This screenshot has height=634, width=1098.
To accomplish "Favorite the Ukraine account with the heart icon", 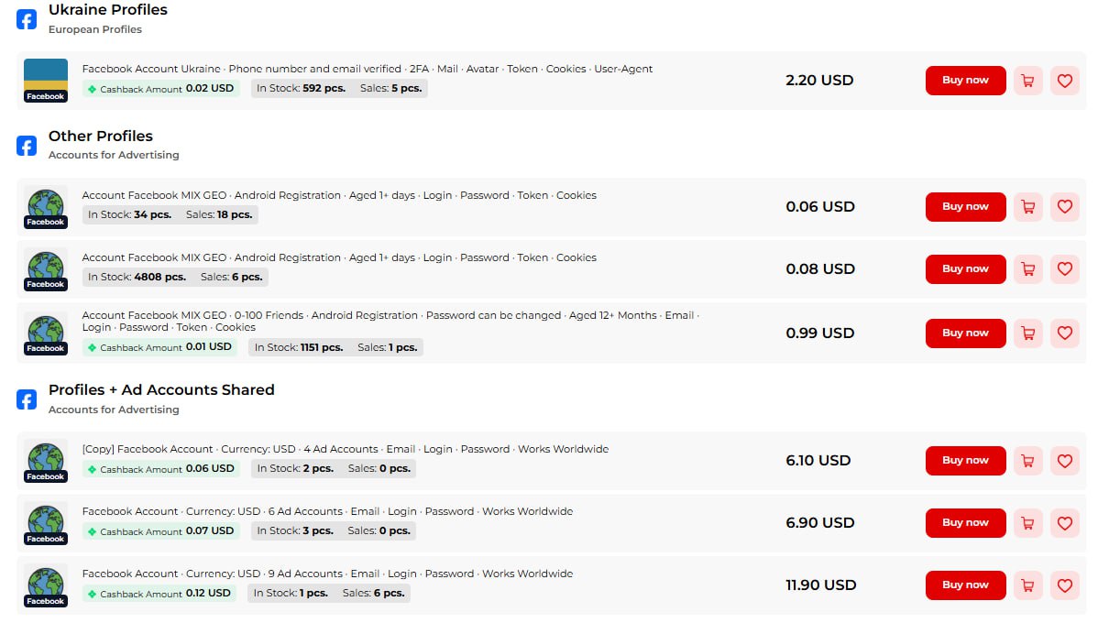I will (x=1064, y=81).
